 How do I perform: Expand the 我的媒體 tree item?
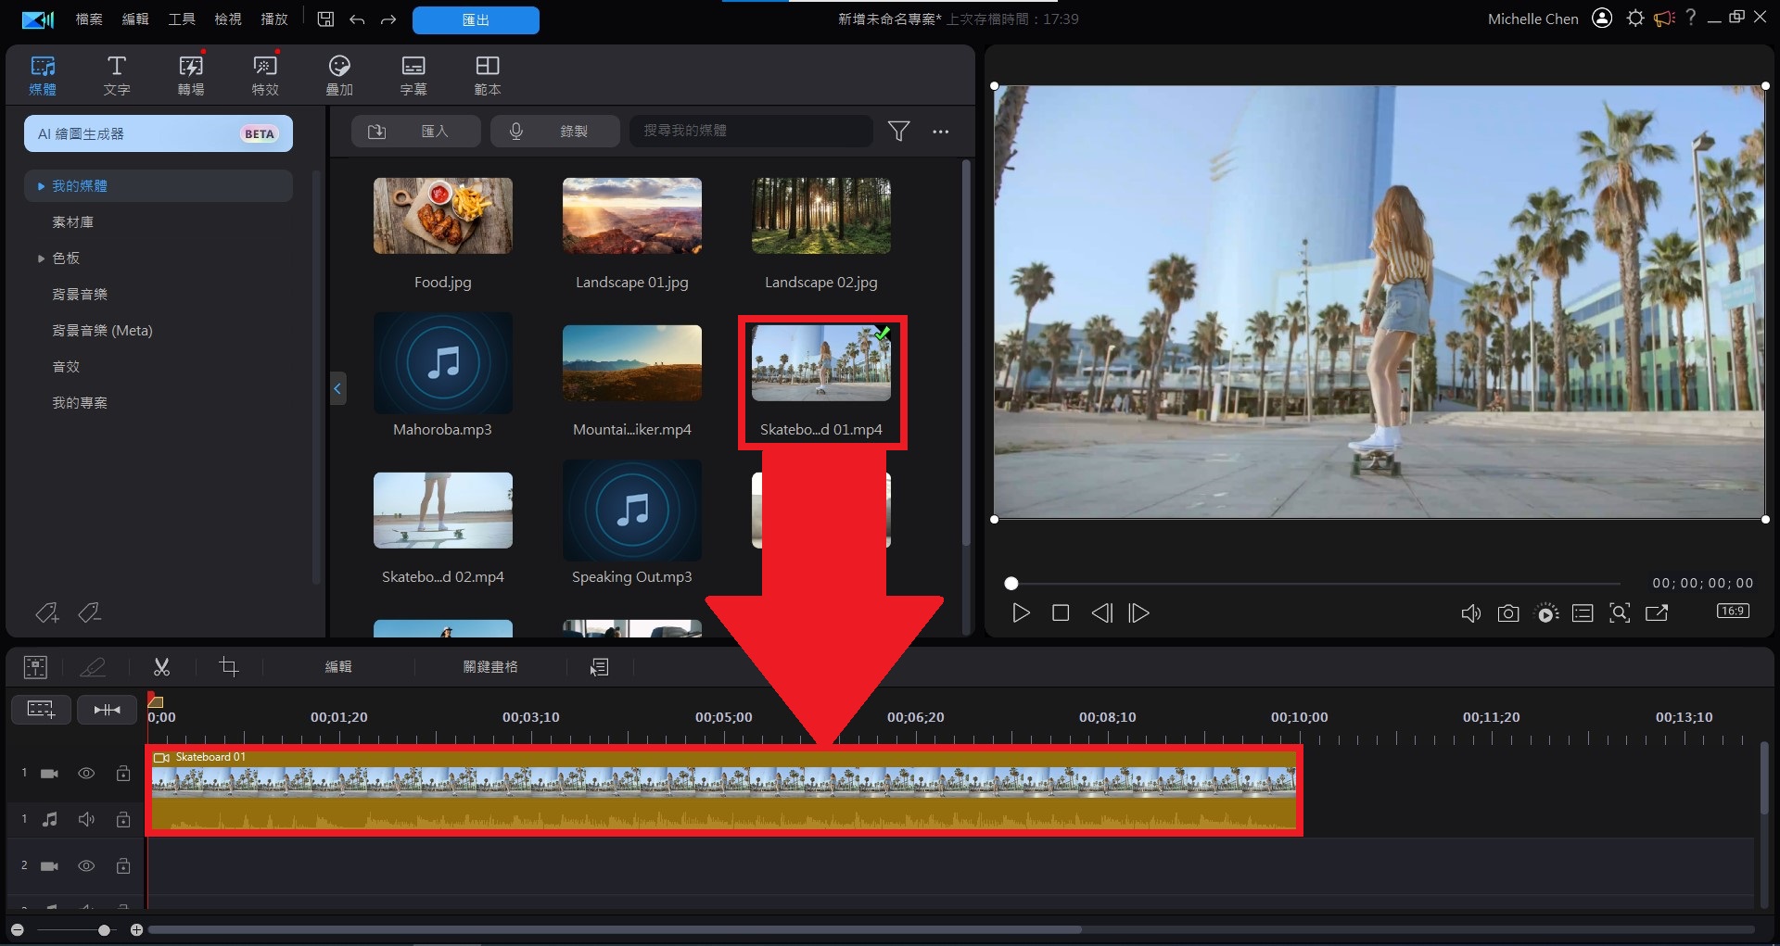[x=41, y=186]
